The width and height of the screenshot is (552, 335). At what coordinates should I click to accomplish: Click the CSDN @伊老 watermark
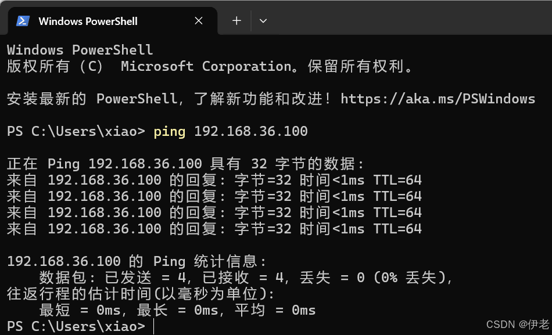coord(517,324)
